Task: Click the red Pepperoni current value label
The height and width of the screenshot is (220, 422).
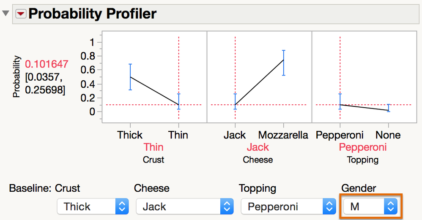Action: tap(362, 147)
